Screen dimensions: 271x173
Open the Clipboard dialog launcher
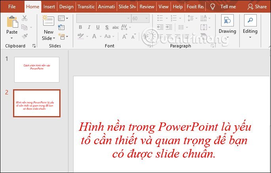34,46
